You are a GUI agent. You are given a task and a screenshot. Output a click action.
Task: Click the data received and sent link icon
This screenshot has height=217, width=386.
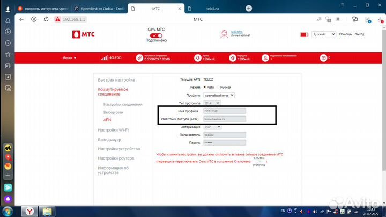pos(139,58)
